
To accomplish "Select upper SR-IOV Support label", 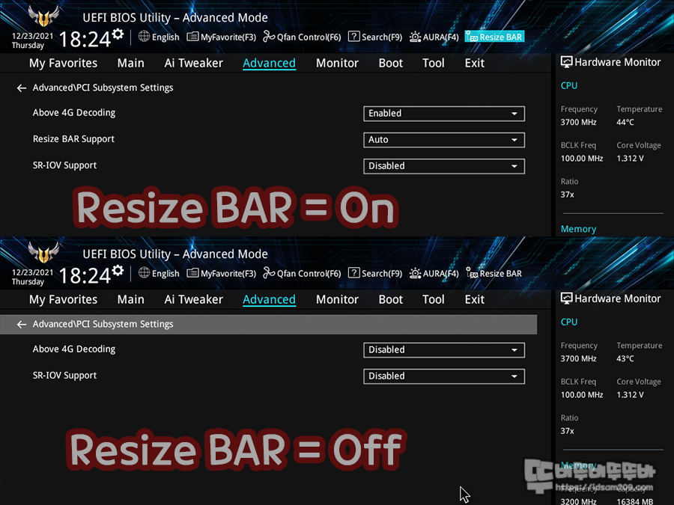I will 64,165.
